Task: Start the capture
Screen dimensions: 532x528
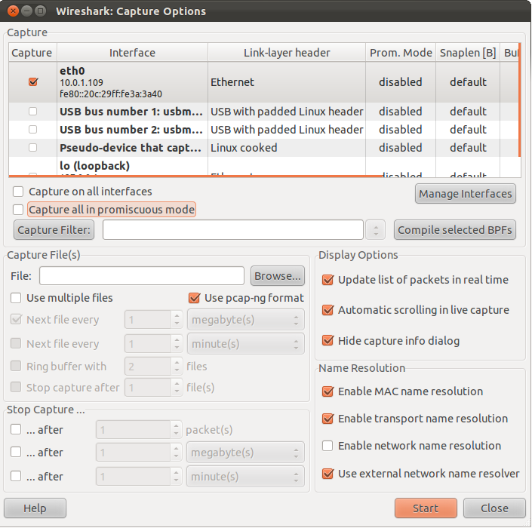Action: [x=426, y=508]
